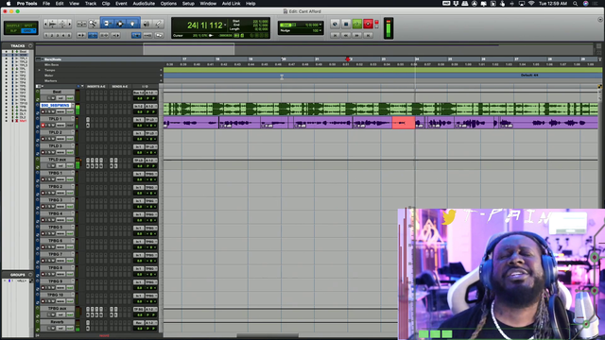
Task: Enable Slip edit mode
Action: (x=14, y=31)
